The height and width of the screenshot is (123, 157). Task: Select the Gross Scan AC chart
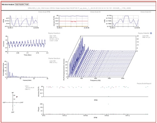(x=73, y=21)
